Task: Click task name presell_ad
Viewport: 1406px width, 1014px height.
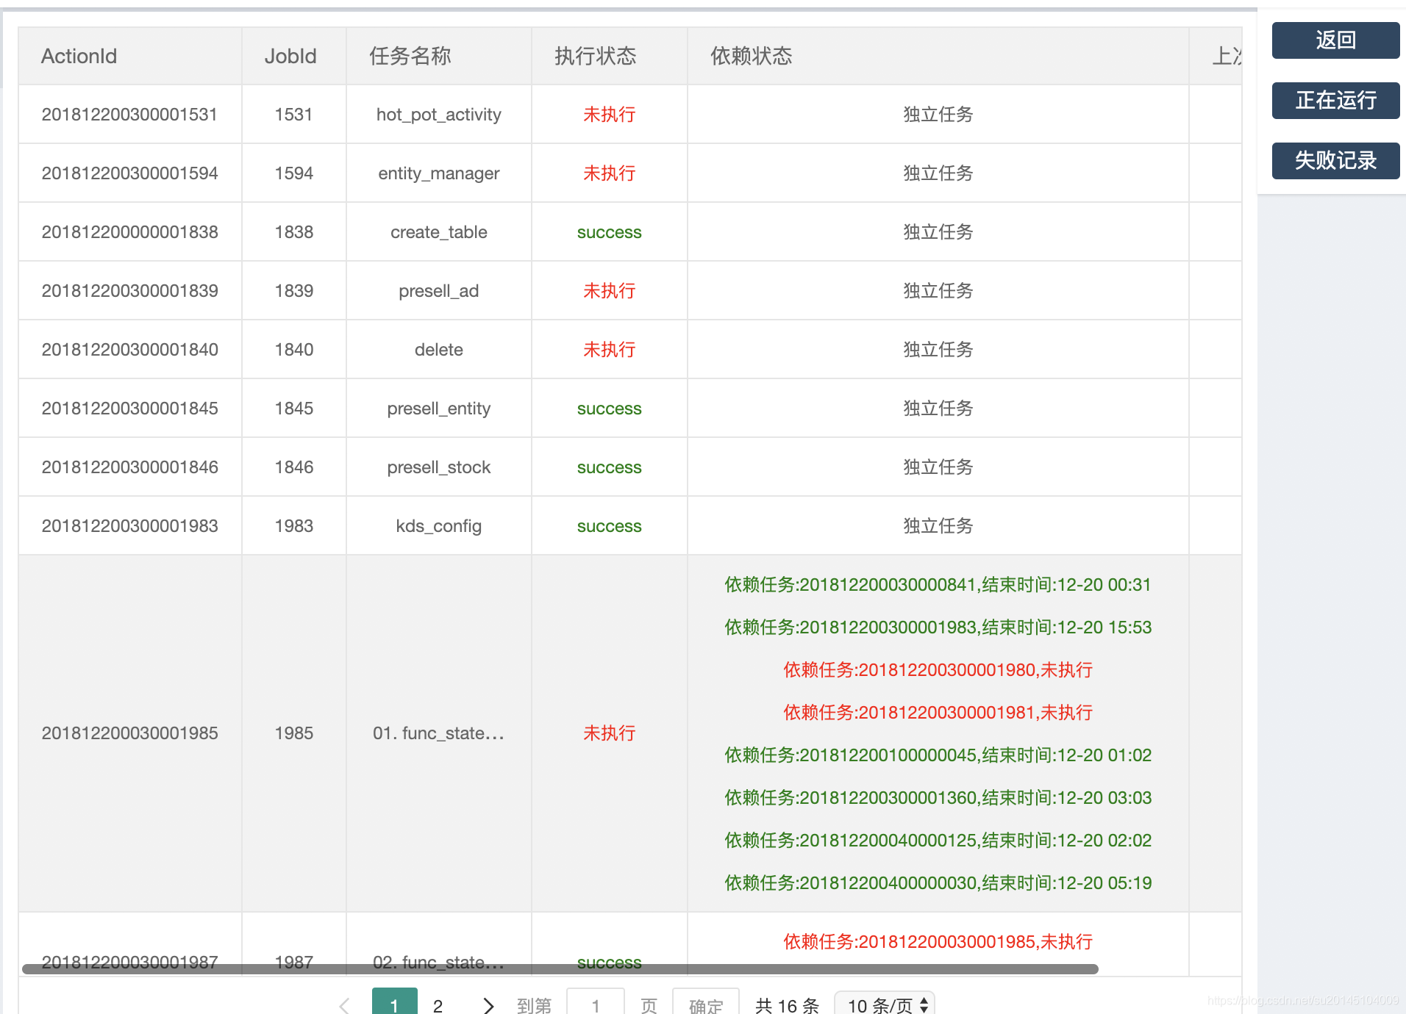Action: (439, 291)
